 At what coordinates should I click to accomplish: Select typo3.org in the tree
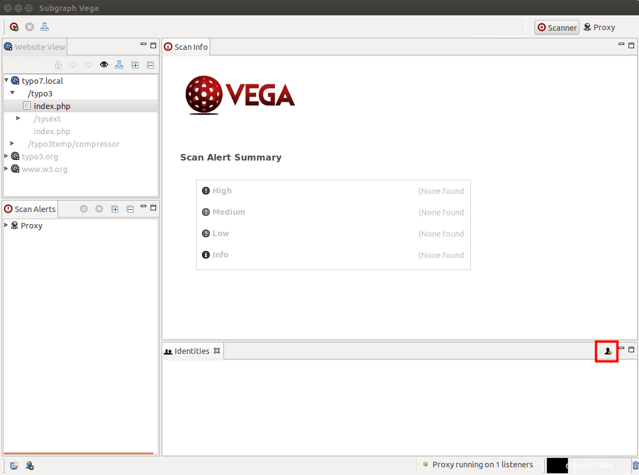40,157
